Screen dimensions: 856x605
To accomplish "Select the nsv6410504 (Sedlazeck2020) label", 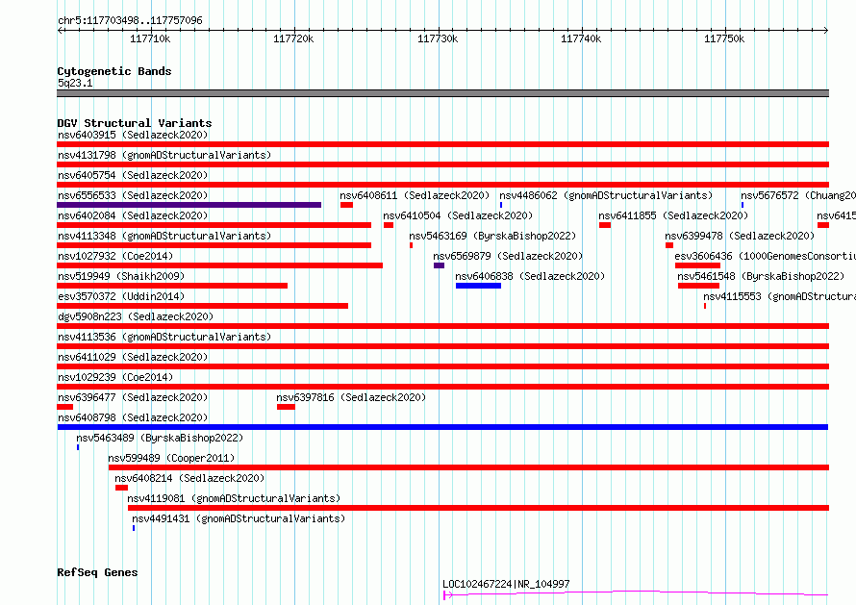I will [x=458, y=215].
